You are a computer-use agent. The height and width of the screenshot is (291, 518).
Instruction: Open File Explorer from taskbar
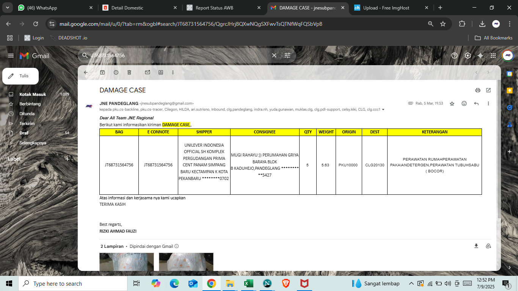230,283
